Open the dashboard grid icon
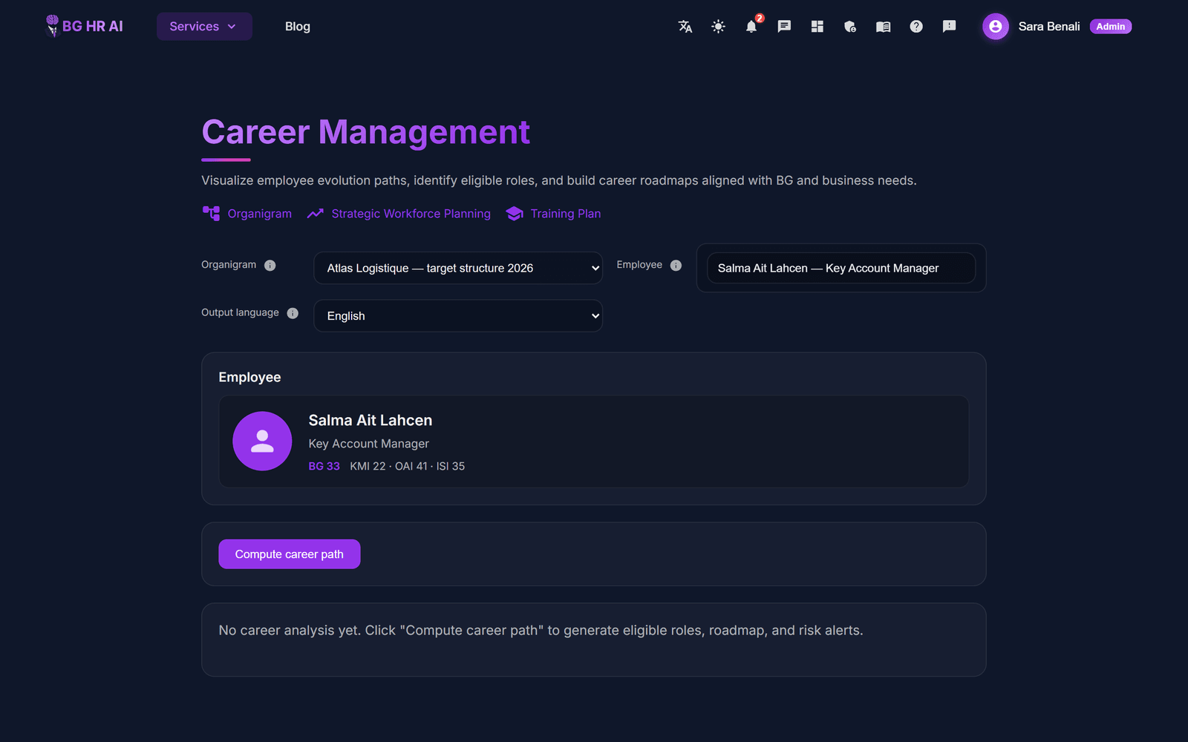 pos(817,27)
